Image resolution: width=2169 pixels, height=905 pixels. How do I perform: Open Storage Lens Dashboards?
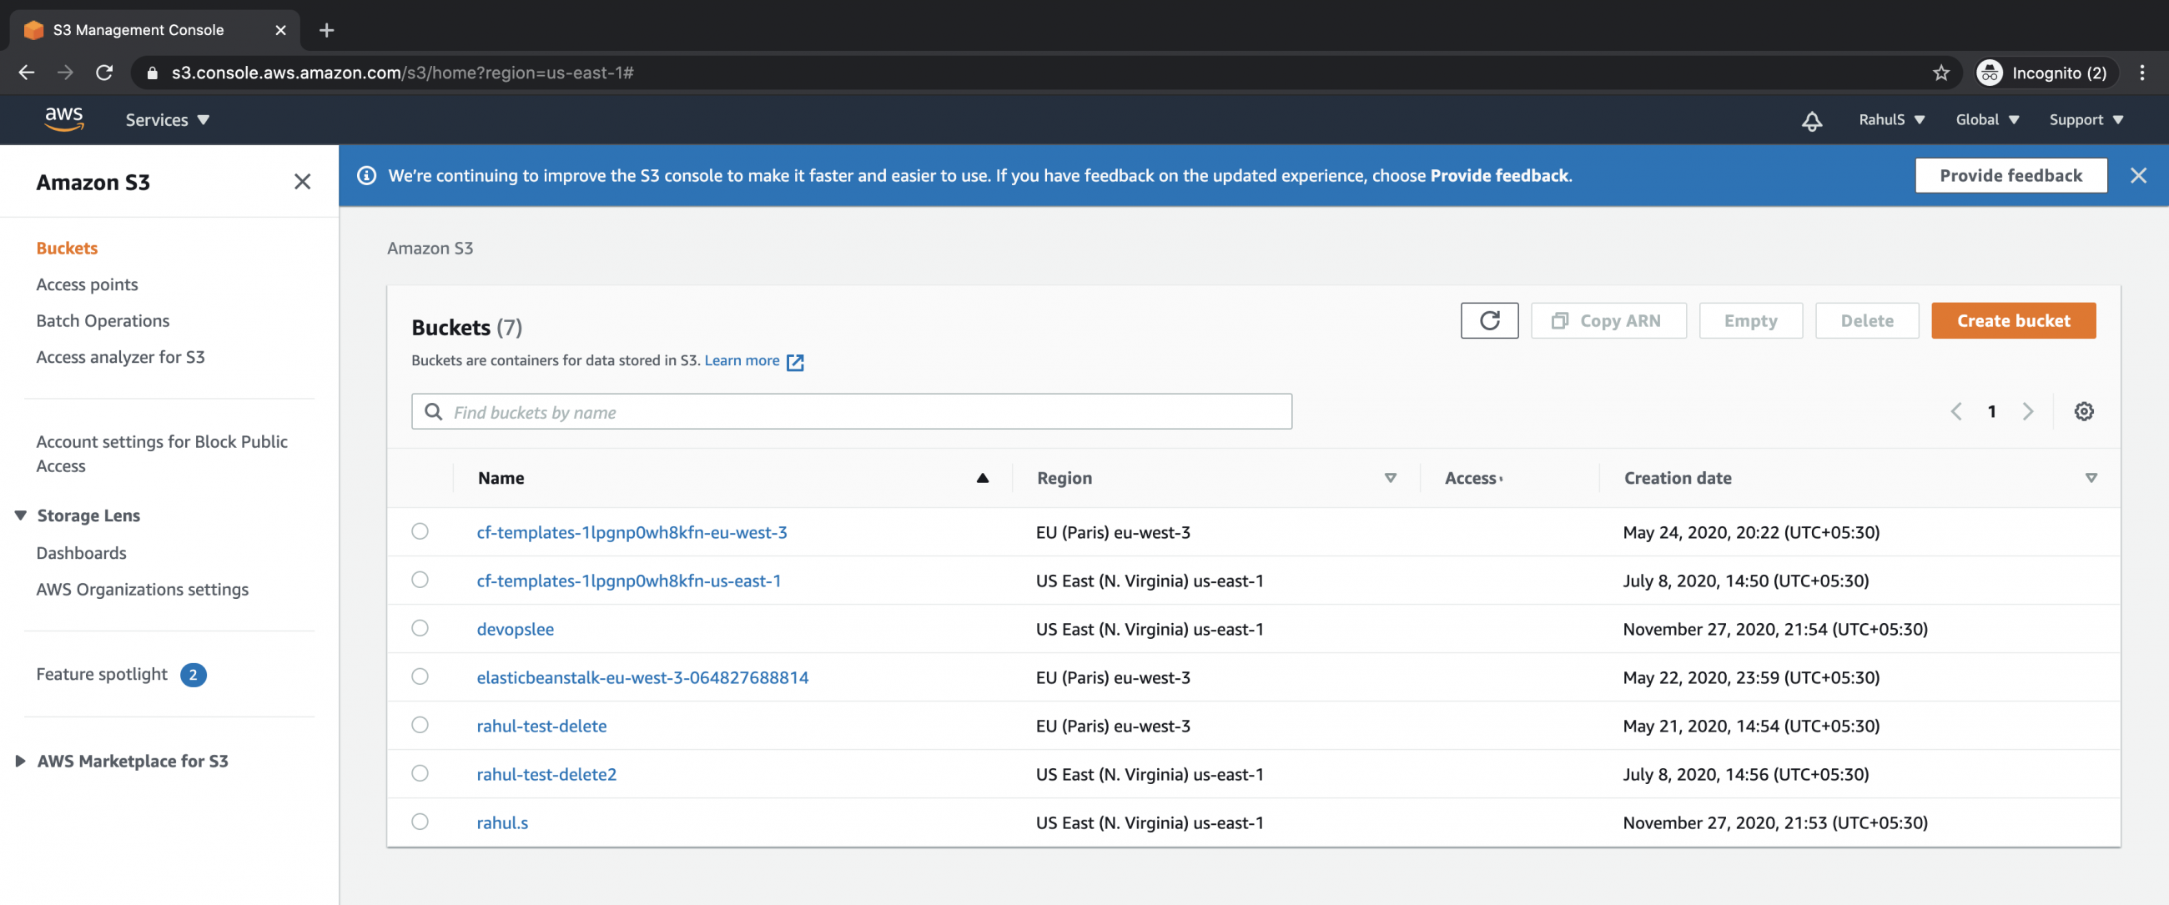click(x=81, y=553)
